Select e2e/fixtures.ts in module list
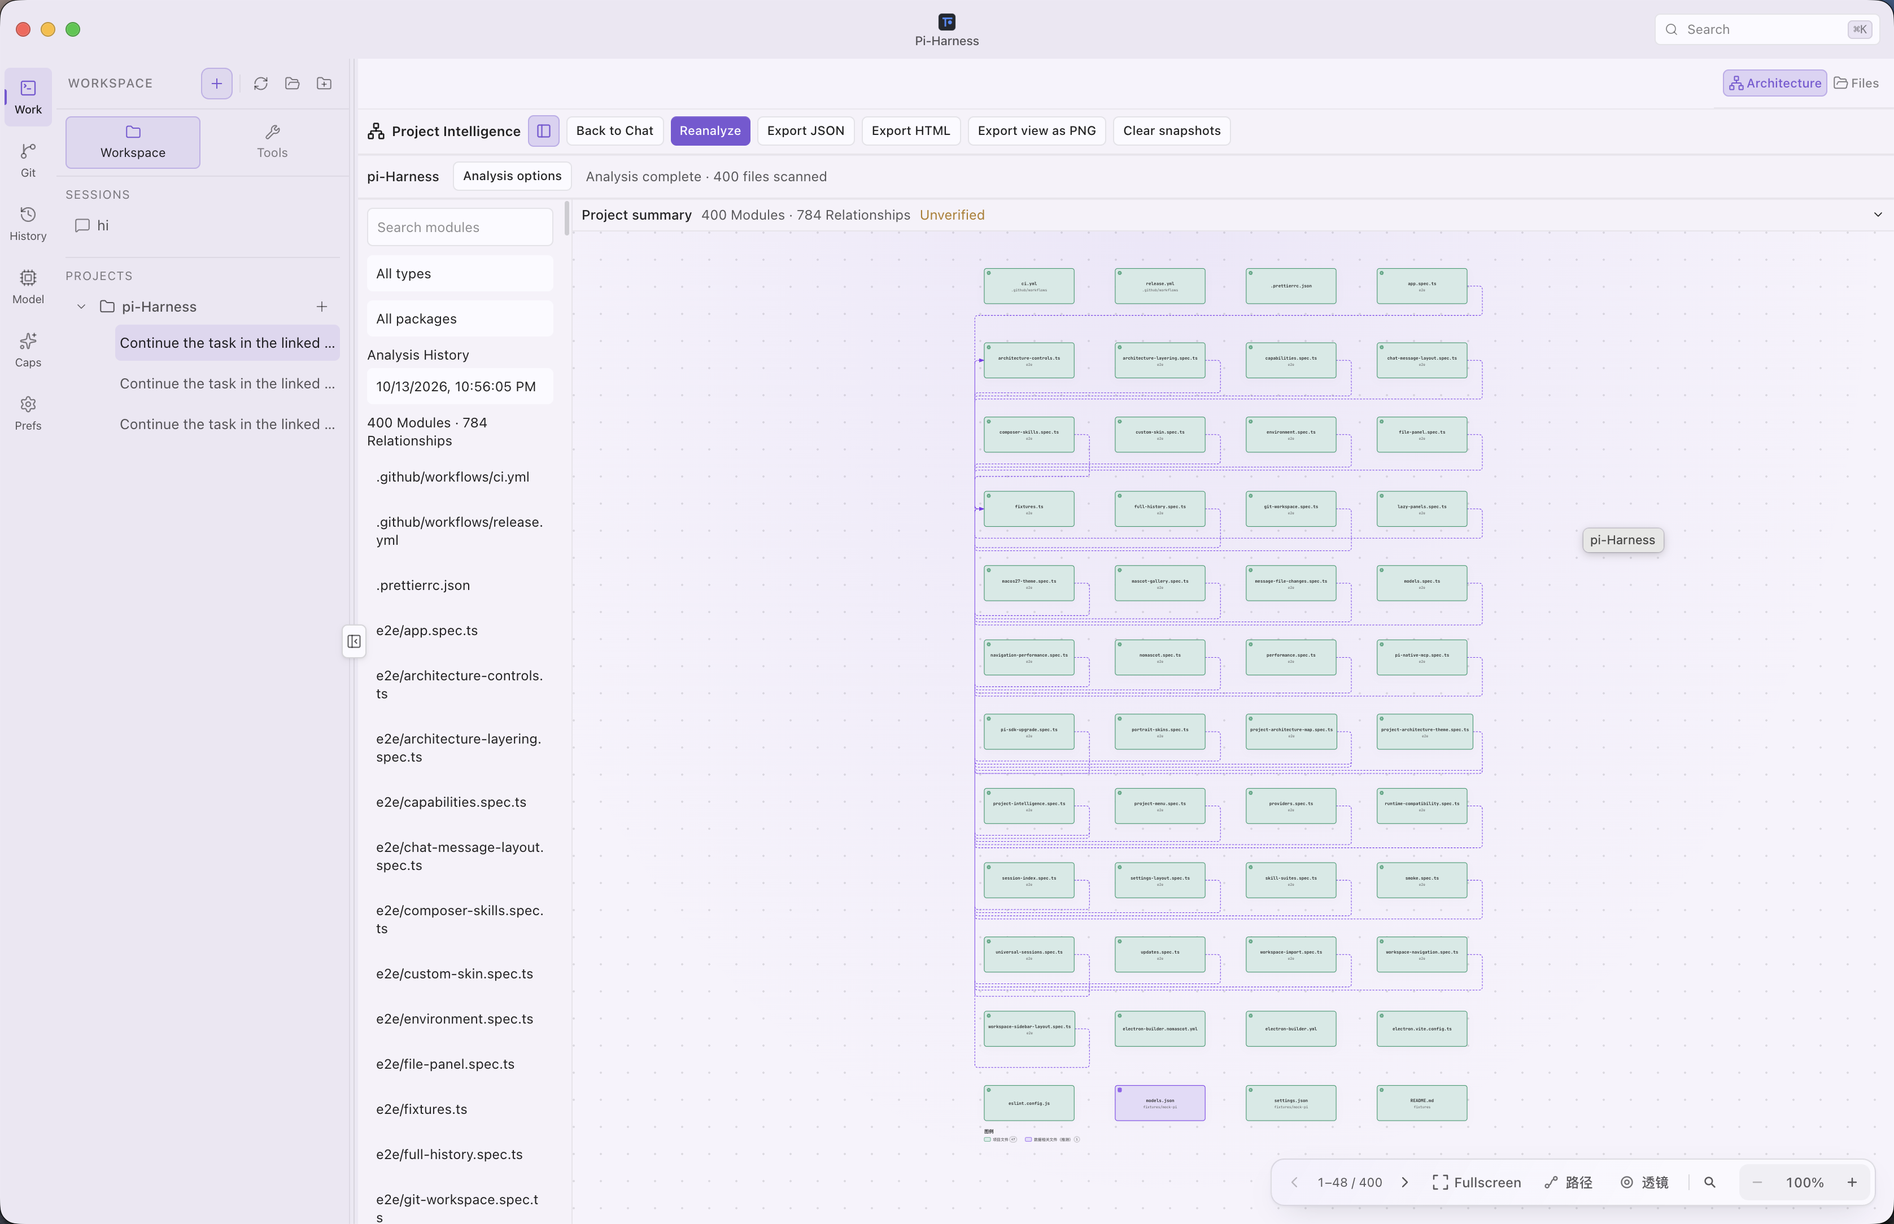 coord(460,1109)
